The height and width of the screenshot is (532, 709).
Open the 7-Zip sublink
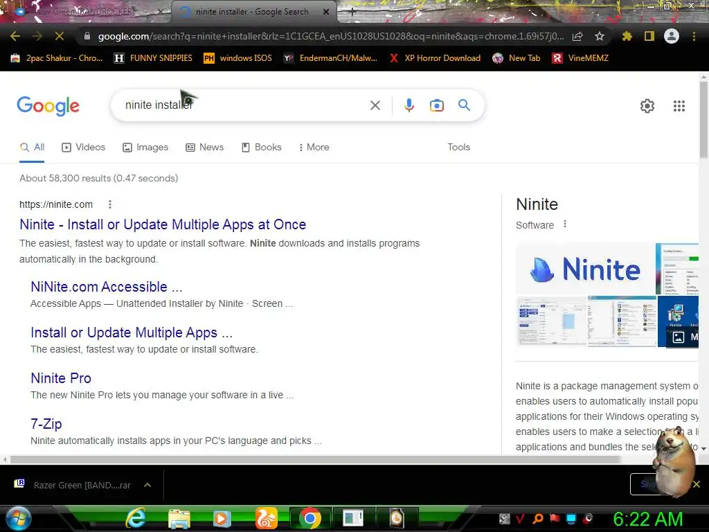[46, 424]
